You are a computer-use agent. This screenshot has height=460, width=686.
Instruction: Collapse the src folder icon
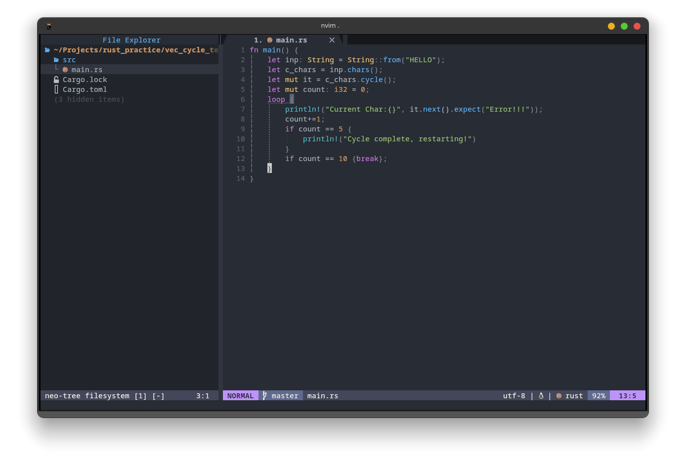pyautogui.click(x=56, y=60)
